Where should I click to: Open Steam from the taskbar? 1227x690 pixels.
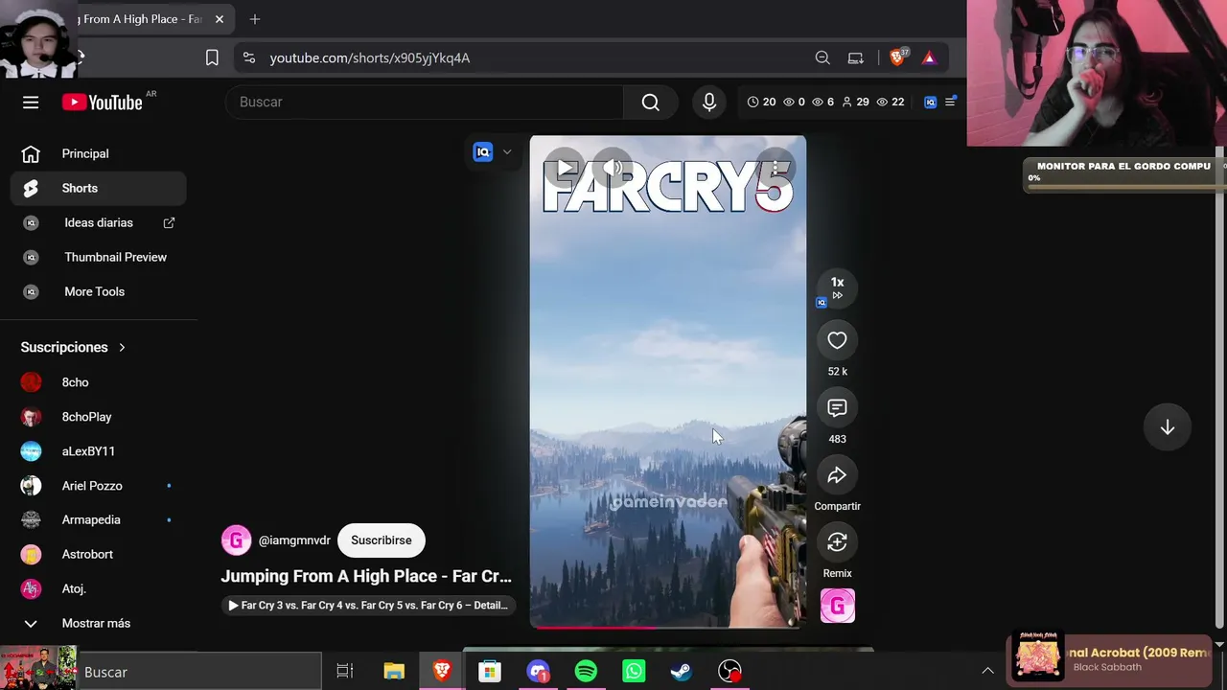point(682,672)
